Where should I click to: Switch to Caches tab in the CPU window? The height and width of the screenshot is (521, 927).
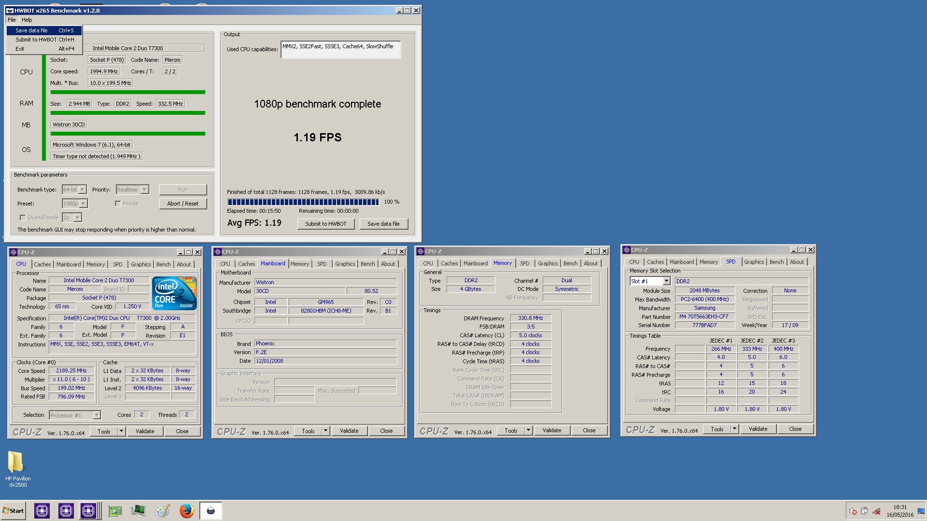pyautogui.click(x=42, y=264)
